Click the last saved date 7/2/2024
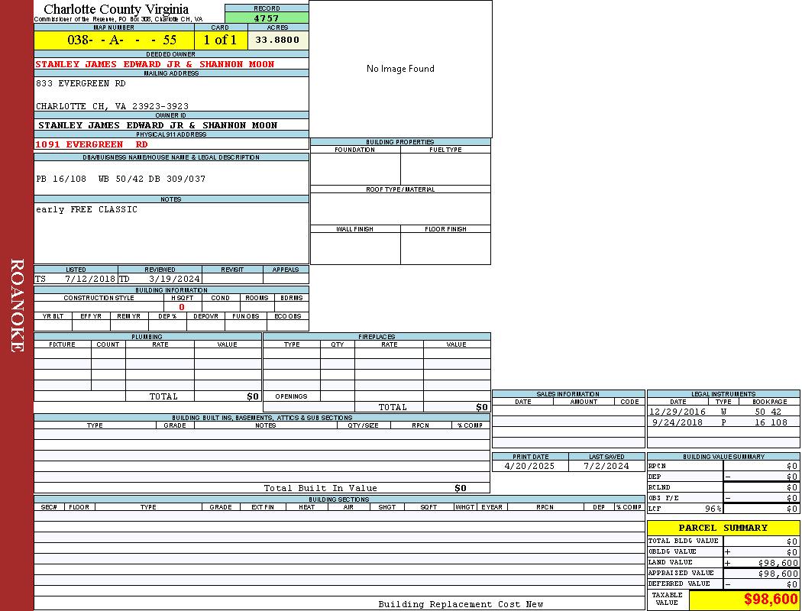Screen dimensions: 802x611 606,466
